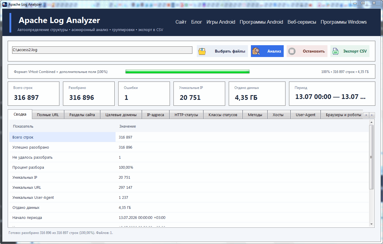This screenshot has height=244, width=383.
Task: Select the Уникальных IP table row
Action: [x=189, y=177]
